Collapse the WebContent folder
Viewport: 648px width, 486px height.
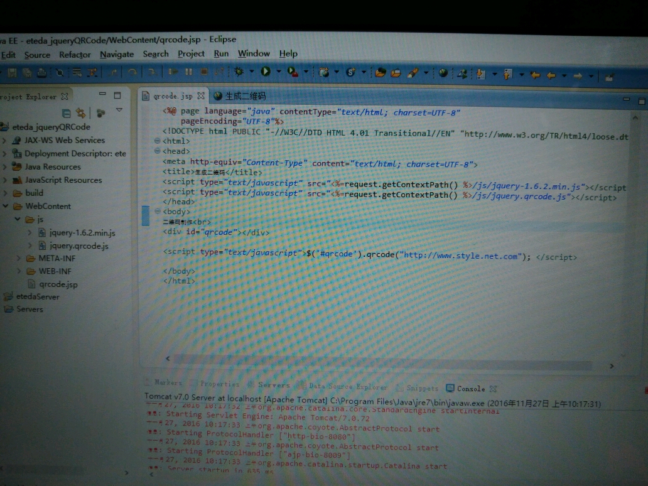(x=6, y=205)
